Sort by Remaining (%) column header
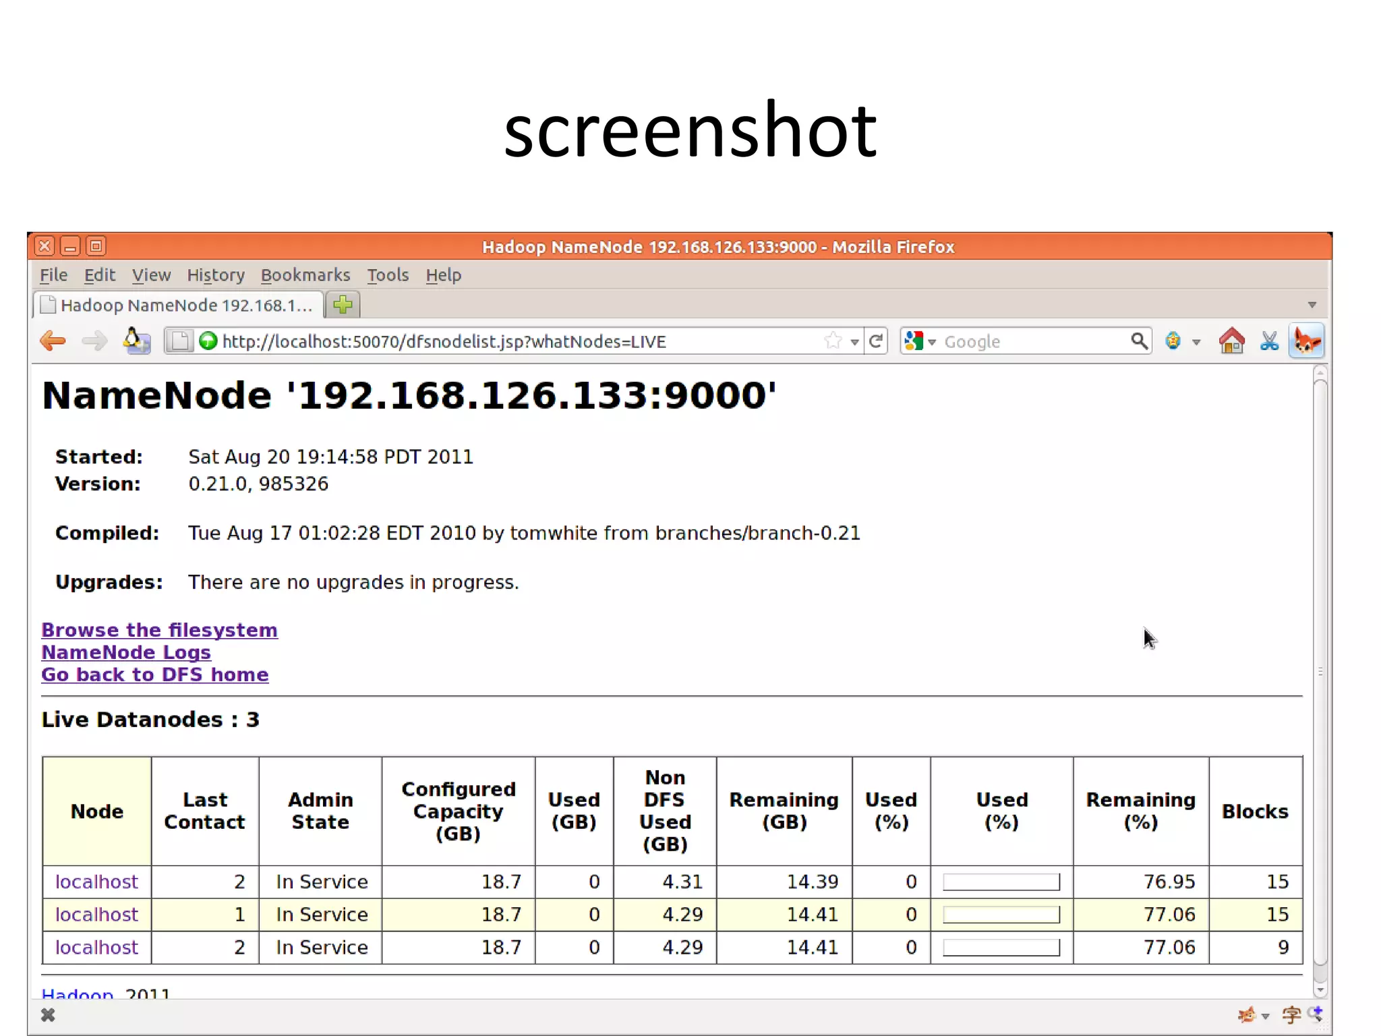This screenshot has width=1381, height=1036. pyautogui.click(x=1141, y=811)
